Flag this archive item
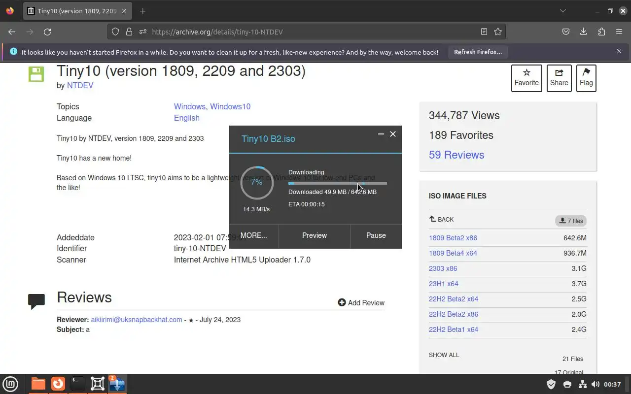Image resolution: width=631 pixels, height=394 pixels. pos(586,78)
